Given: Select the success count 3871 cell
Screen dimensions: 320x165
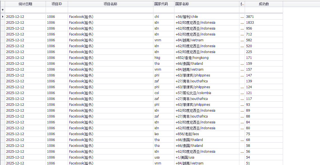Looking at the screenshot, I should click(x=264, y=17).
